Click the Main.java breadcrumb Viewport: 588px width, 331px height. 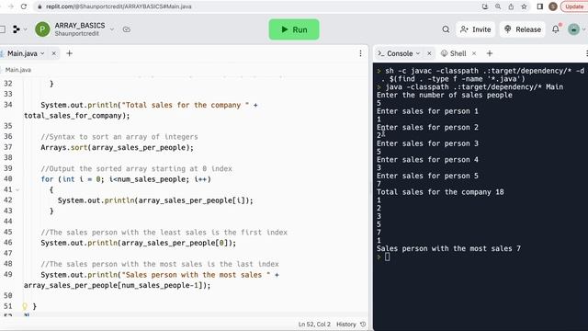pyautogui.click(x=17, y=70)
